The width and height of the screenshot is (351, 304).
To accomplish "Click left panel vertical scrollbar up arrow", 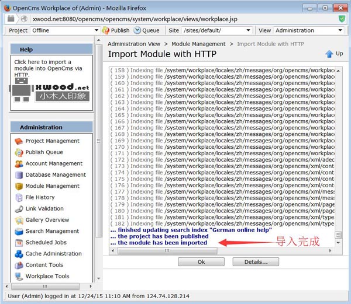I will [99, 40].
